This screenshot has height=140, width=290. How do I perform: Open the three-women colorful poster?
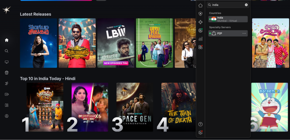point(270,43)
